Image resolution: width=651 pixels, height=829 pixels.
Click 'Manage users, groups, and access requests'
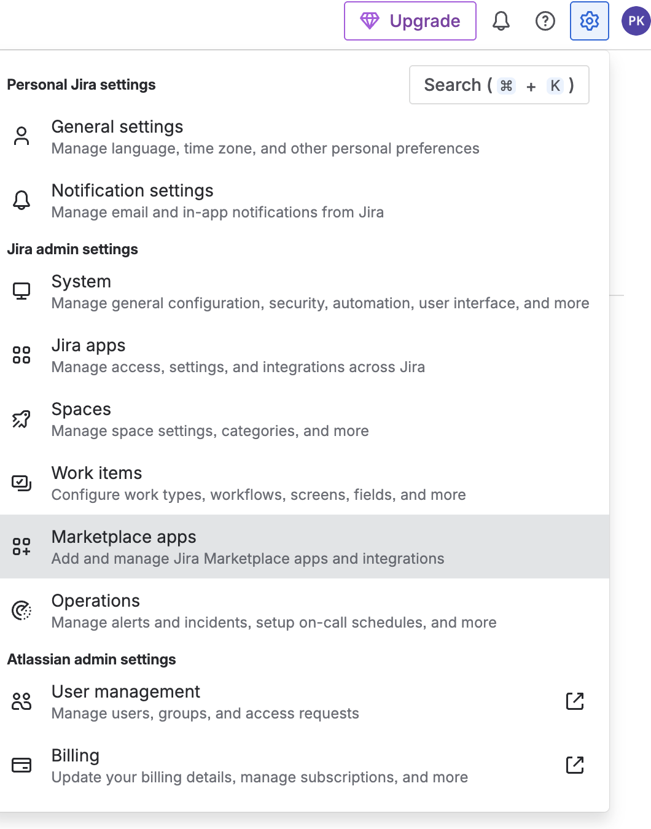point(205,714)
